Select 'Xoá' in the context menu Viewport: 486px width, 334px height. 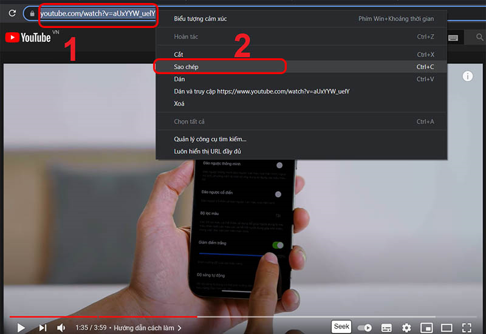[301, 103]
